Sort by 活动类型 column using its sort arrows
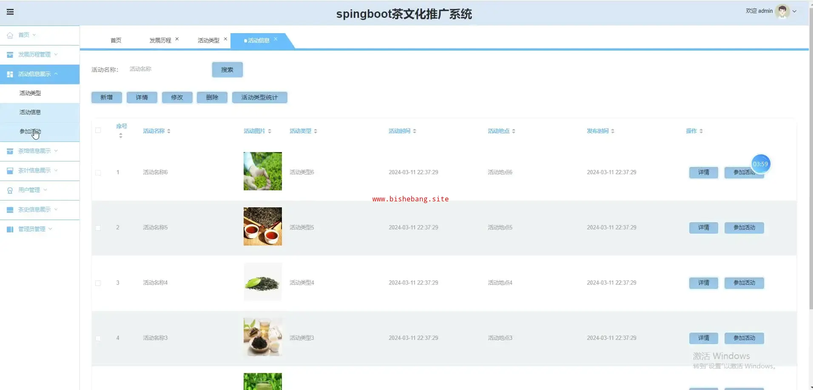The height and width of the screenshot is (390, 813). click(316, 131)
